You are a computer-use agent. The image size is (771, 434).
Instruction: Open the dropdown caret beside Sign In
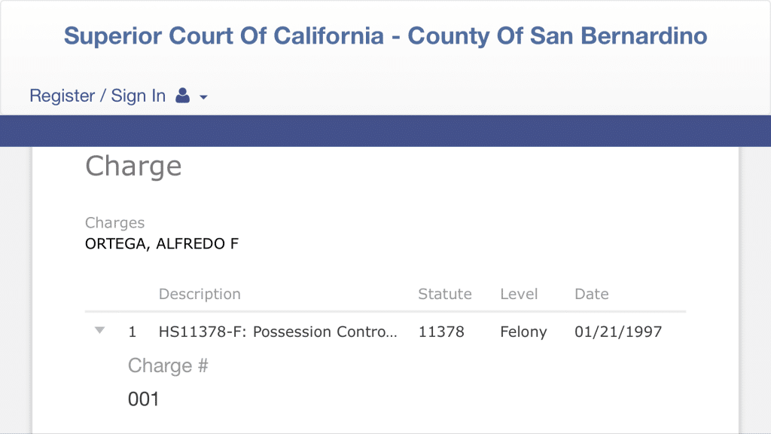203,97
